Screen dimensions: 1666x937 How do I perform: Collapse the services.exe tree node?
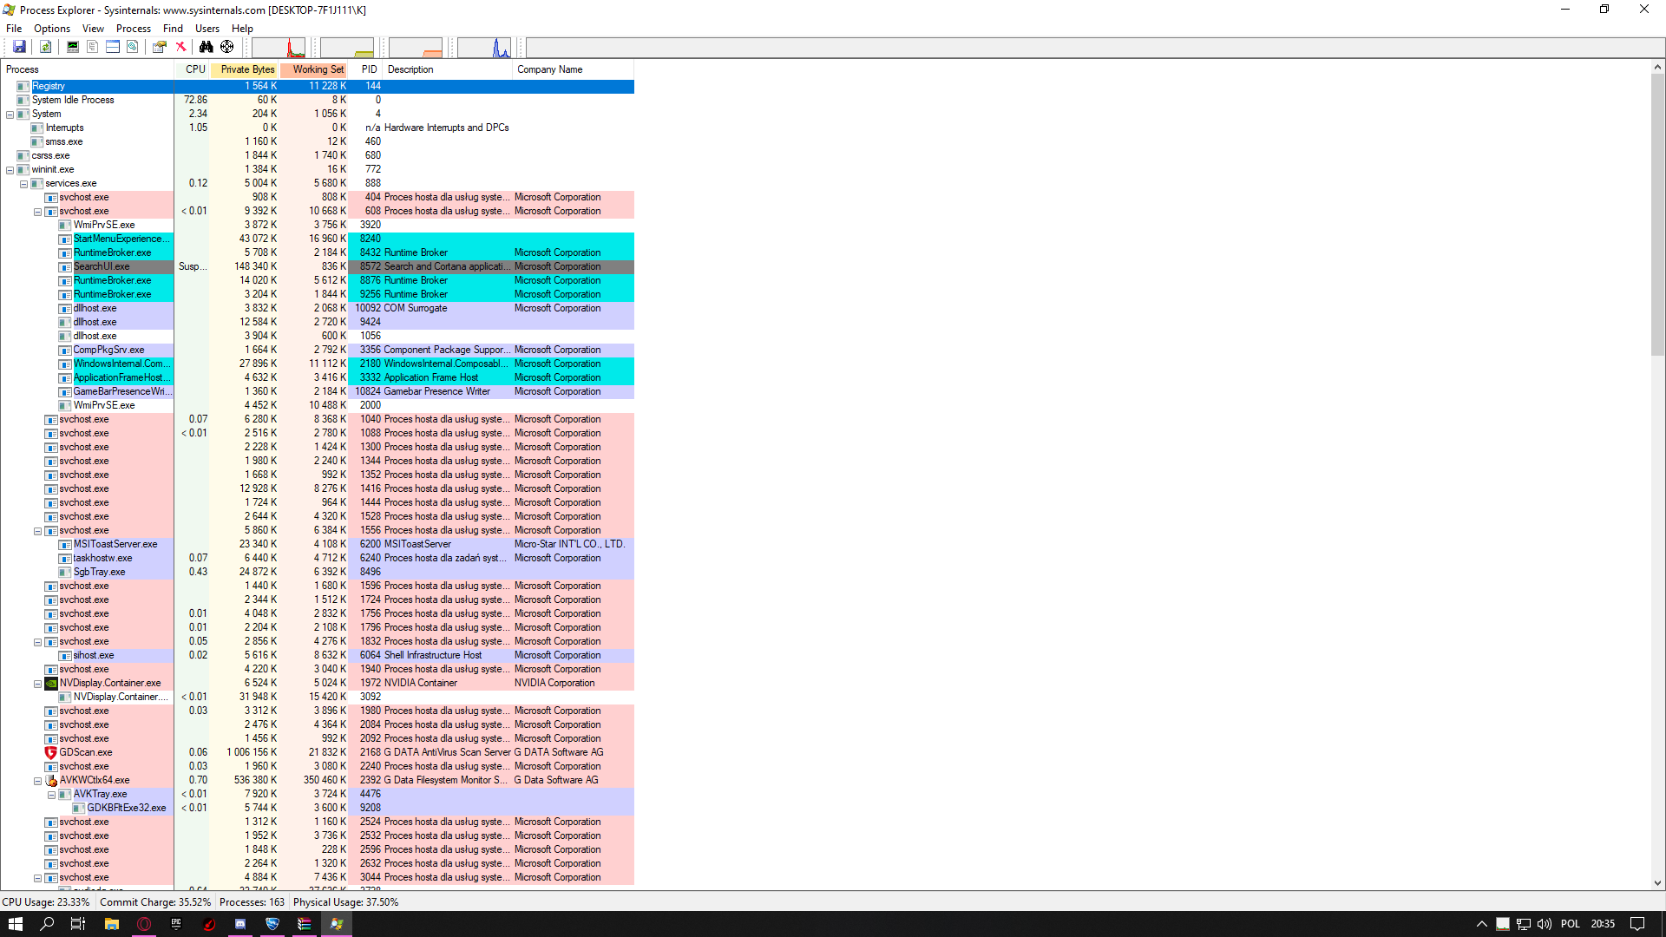point(23,184)
